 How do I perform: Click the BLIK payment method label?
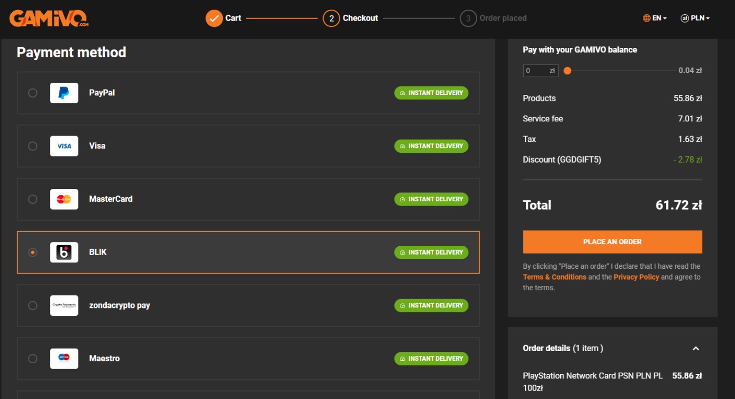pyautogui.click(x=98, y=252)
